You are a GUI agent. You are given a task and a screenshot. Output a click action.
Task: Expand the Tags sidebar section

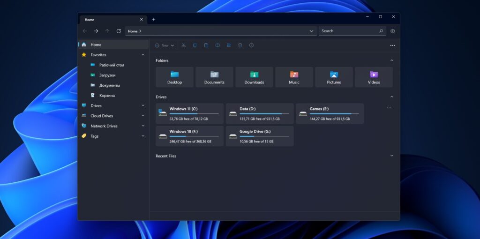coord(143,136)
